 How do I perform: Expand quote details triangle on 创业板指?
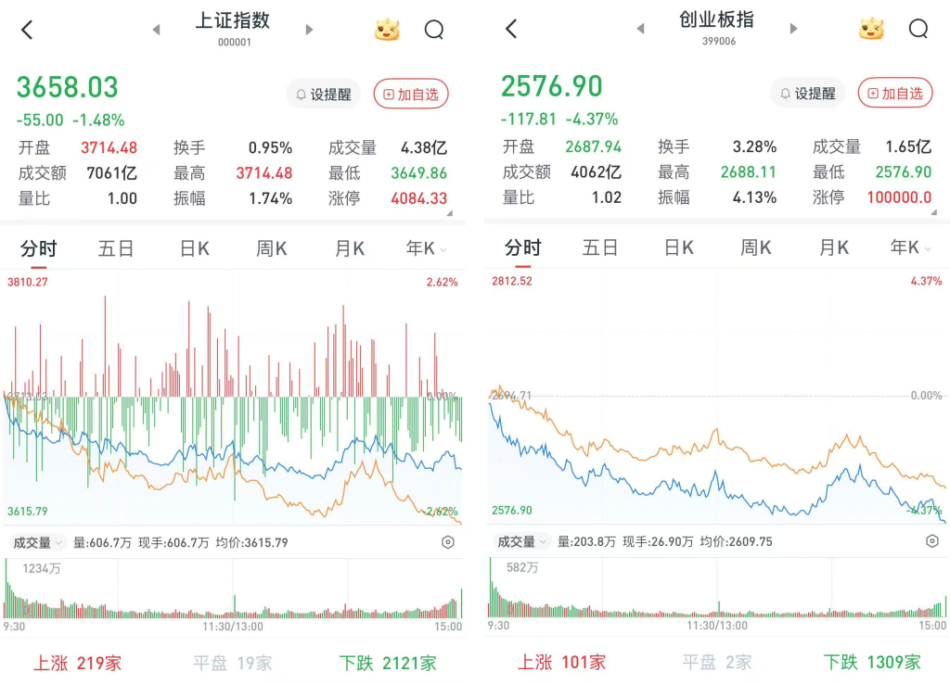point(934,212)
